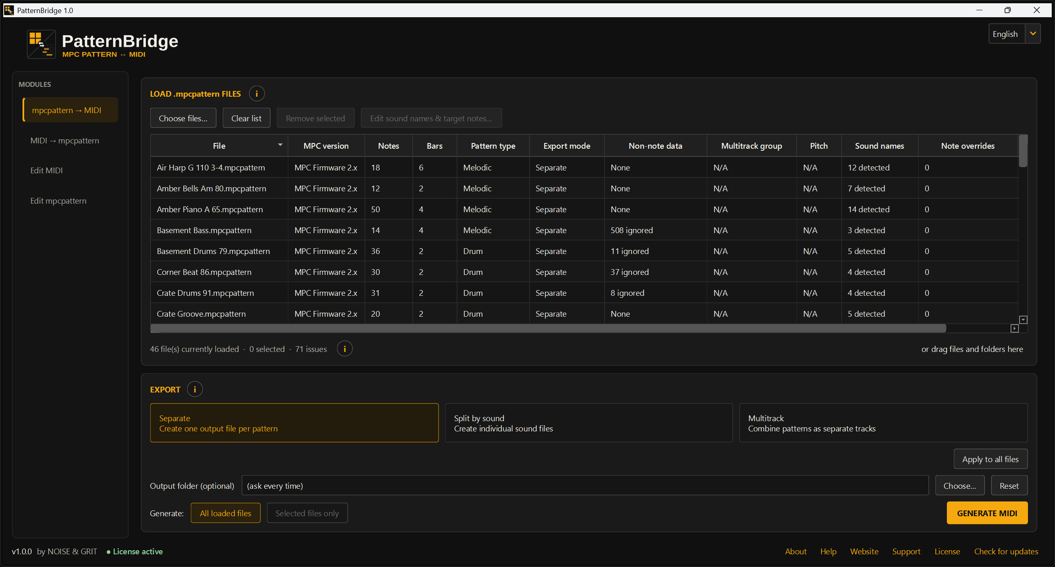
Task: Click the info icon beside LOAD .mpcpattern FILES
Action: coord(257,94)
